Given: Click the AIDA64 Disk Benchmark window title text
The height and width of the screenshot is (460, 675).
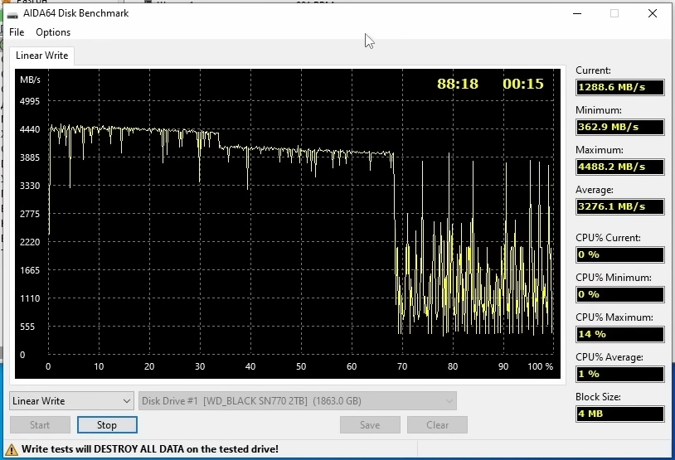Looking at the screenshot, I should tap(75, 13).
